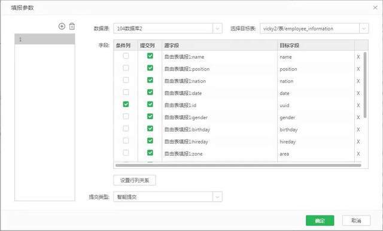Screen dimensions: 383x231
Task: Enable condition column for date row
Action: (126, 92)
